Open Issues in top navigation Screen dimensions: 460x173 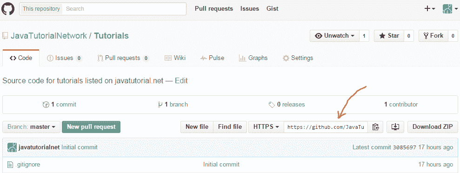[250, 9]
